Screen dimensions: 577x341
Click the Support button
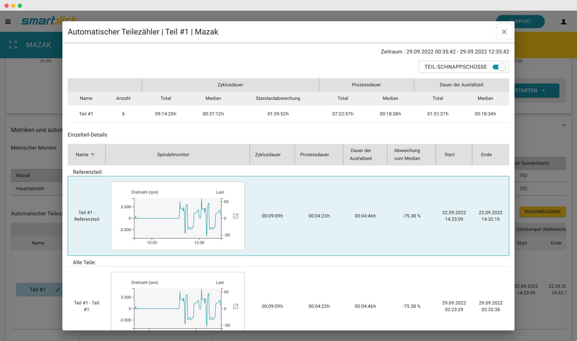point(520,21)
